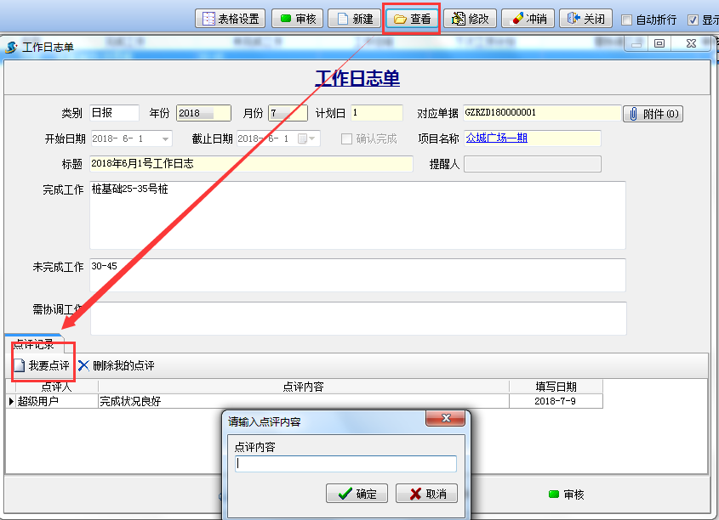Click the 修改 edit button
Viewport: 719px width, 520px height.
click(470, 19)
